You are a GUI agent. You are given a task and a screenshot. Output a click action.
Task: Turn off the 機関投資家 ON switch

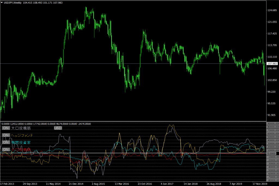click(6, 142)
